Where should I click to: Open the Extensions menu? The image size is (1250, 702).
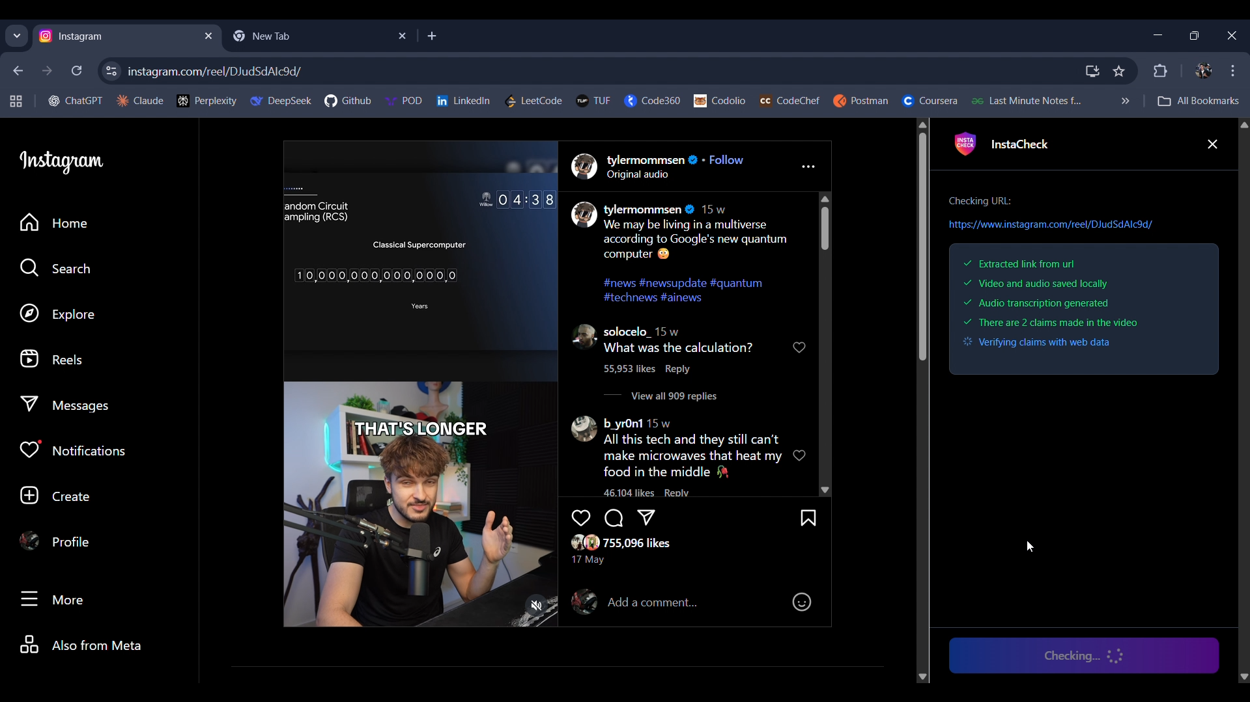click(1160, 71)
